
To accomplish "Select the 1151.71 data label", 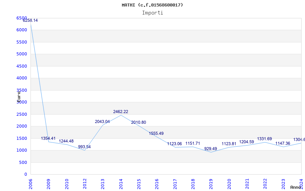I will (x=193, y=144).
